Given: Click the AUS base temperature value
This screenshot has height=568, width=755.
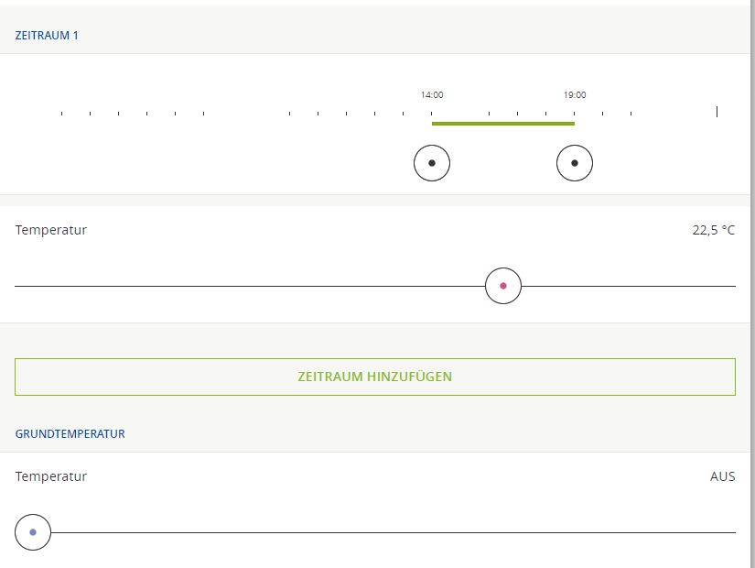Looking at the screenshot, I should coord(722,476).
